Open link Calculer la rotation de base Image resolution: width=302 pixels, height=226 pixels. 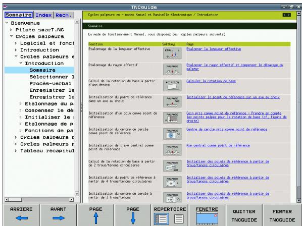(211, 81)
